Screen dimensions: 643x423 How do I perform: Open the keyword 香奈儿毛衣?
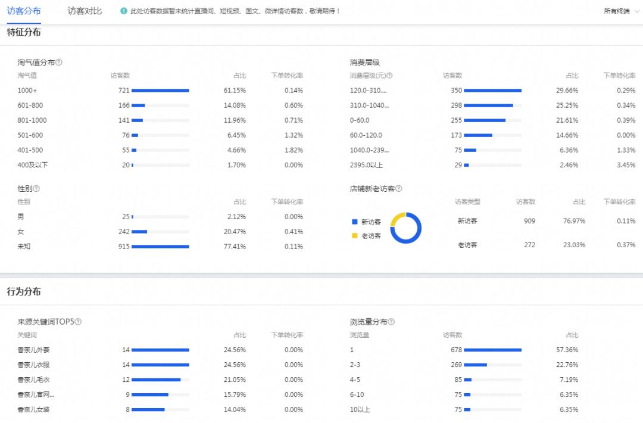tap(33, 380)
